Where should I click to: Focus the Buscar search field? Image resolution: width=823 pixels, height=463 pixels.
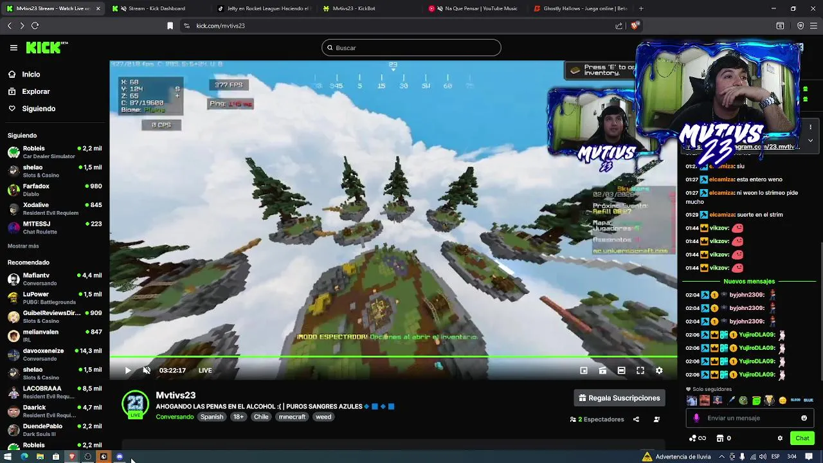click(411, 48)
